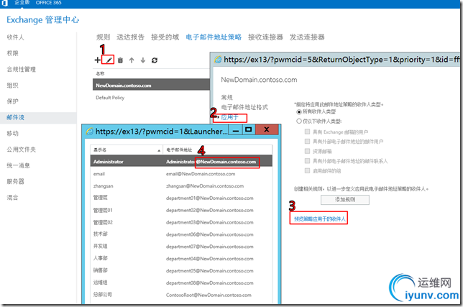Image resolution: width=463 pixels, height=307 pixels.
Task: Select the only following recipient types radio button
Action: click(x=299, y=121)
